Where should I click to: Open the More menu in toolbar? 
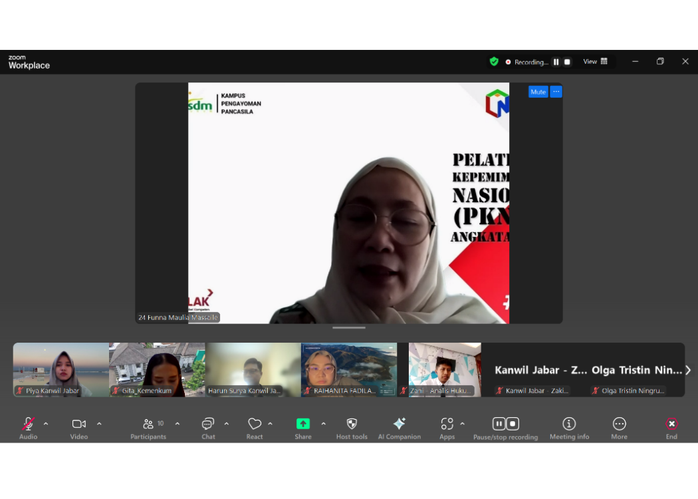pyautogui.click(x=619, y=424)
